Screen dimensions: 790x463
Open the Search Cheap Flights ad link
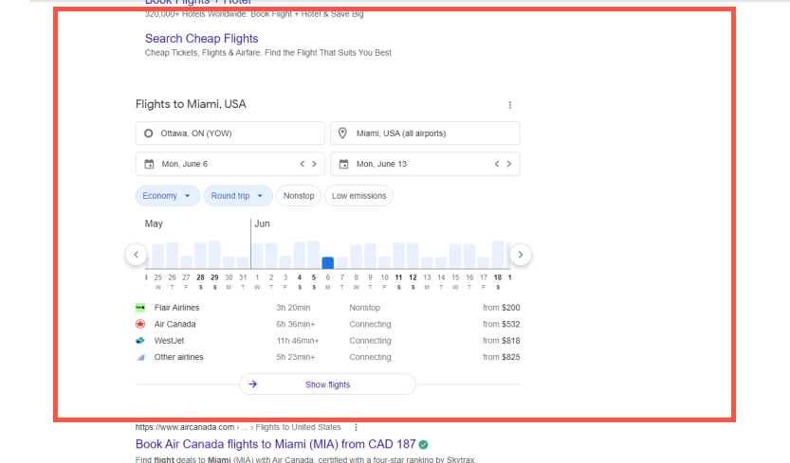point(201,38)
